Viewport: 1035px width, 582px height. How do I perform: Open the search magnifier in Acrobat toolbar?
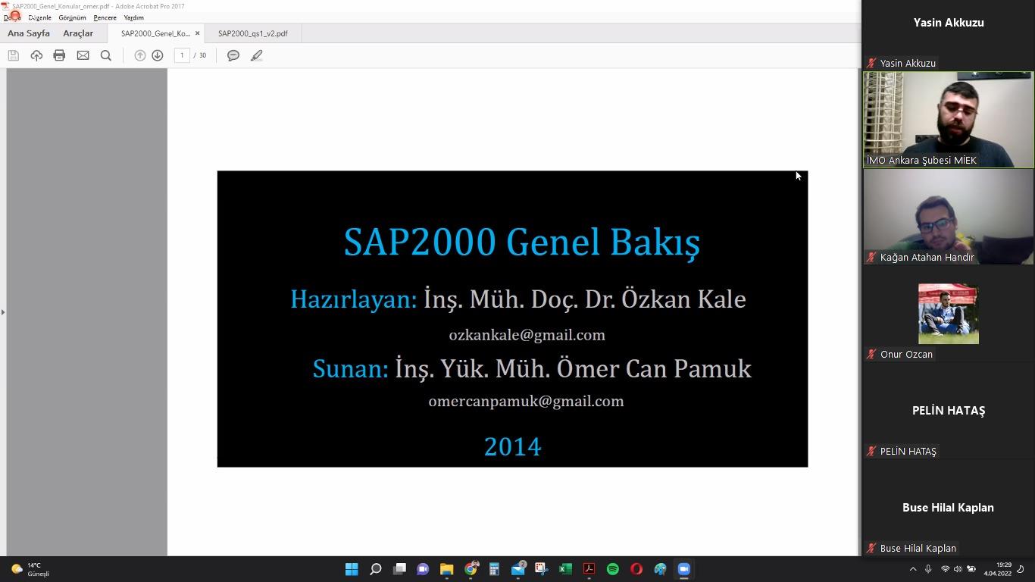[106, 55]
